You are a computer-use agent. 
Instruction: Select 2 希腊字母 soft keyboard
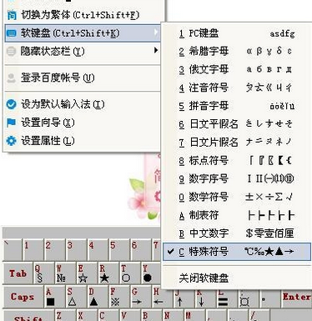(x=237, y=52)
